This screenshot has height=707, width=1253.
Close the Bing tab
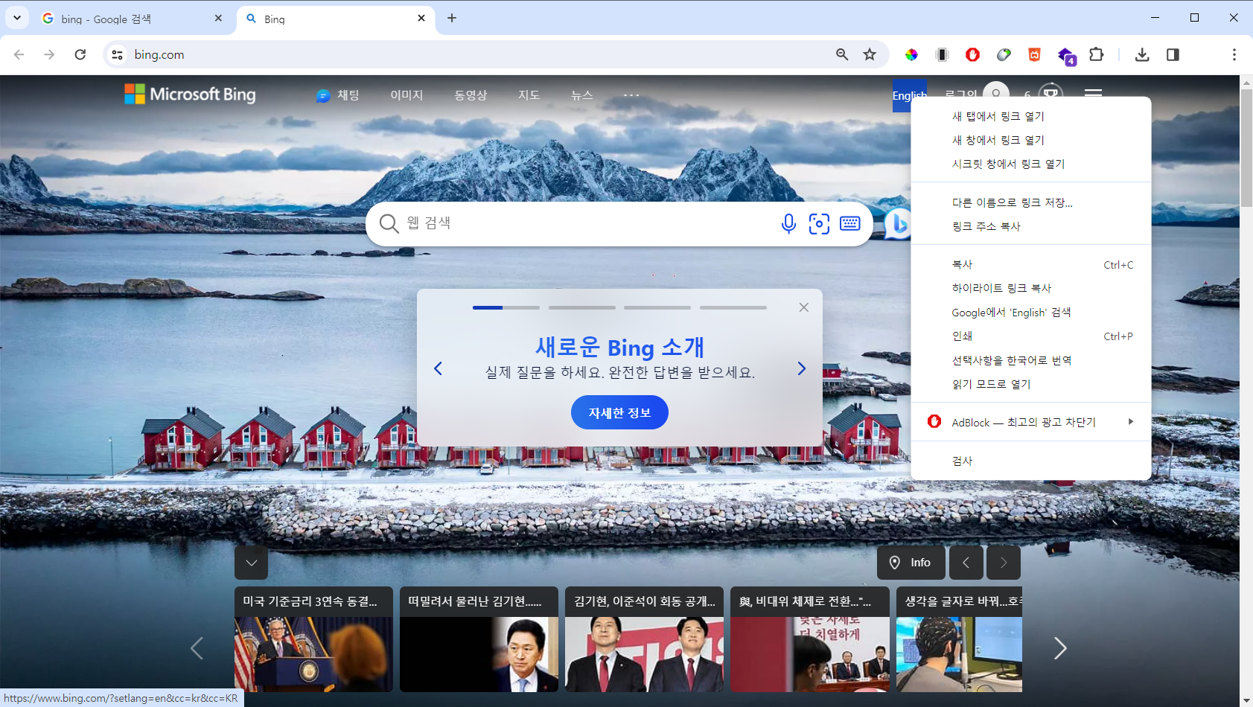[x=421, y=18]
